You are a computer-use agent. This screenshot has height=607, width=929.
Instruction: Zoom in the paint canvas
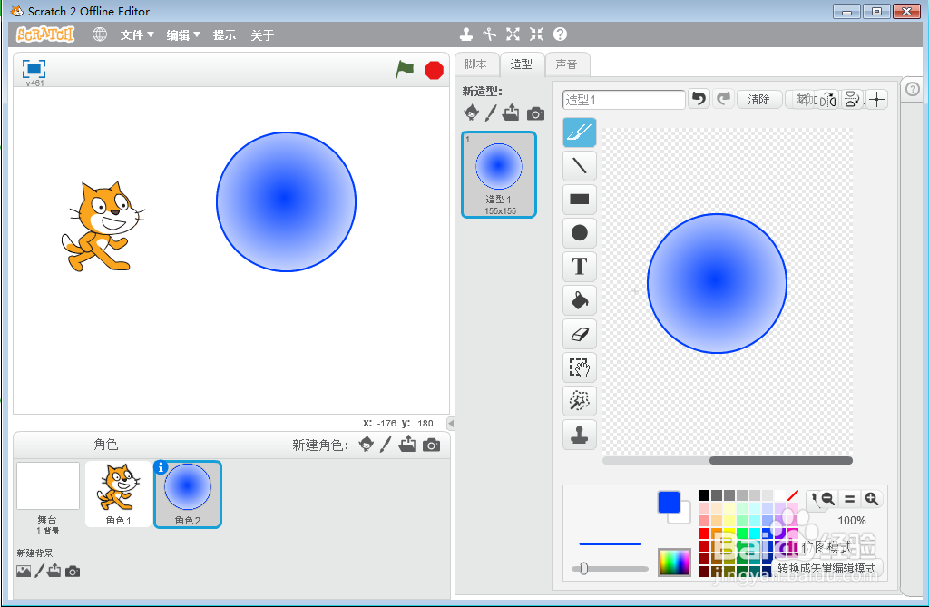click(x=871, y=499)
